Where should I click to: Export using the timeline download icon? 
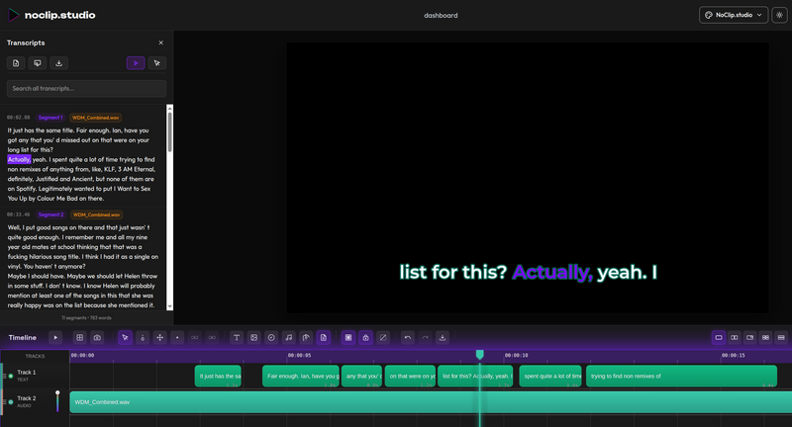[443, 338]
